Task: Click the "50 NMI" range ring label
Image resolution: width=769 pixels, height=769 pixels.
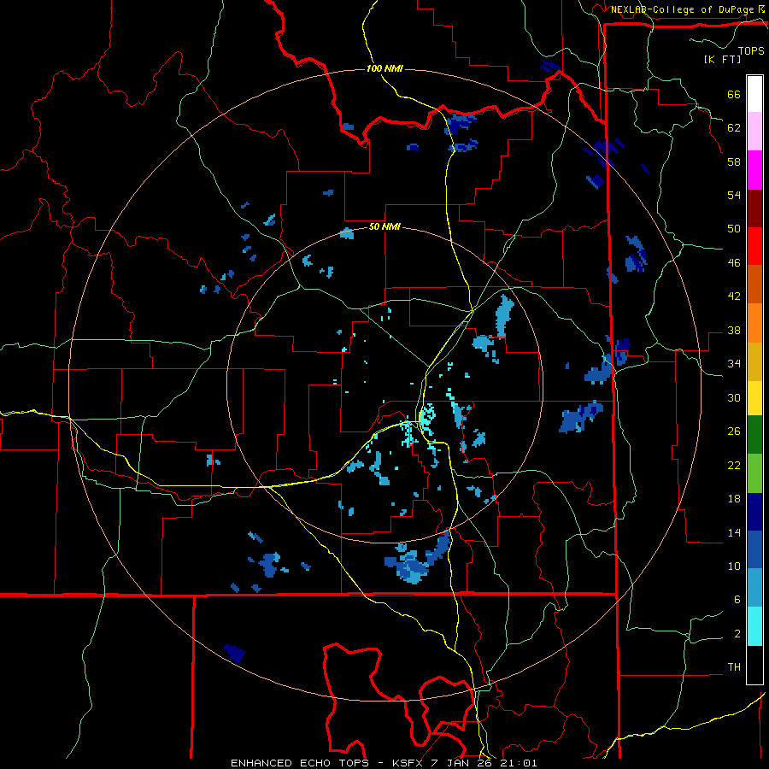Action: coord(384,227)
